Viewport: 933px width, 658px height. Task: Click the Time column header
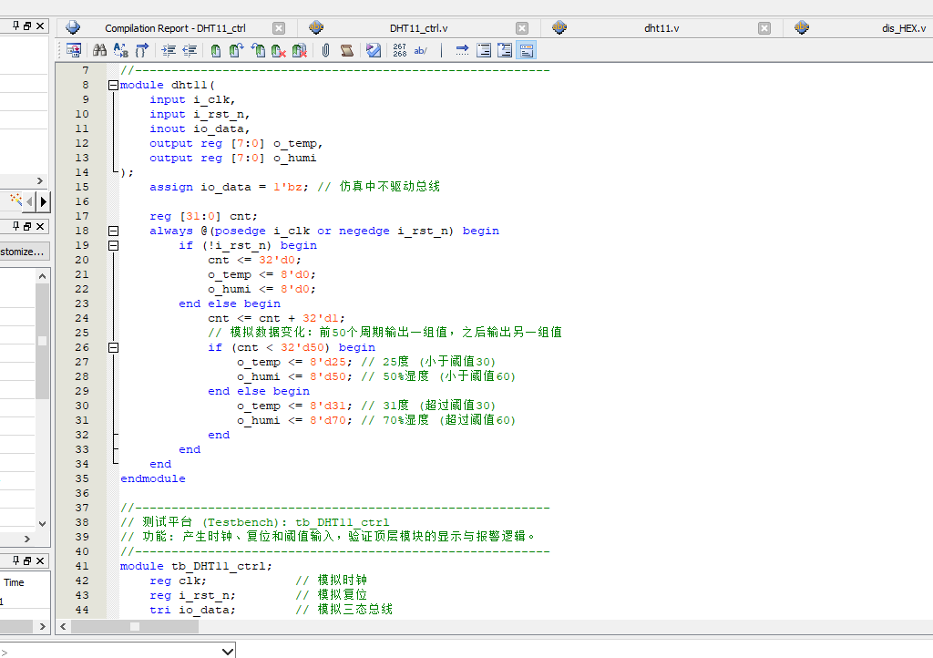(x=14, y=582)
